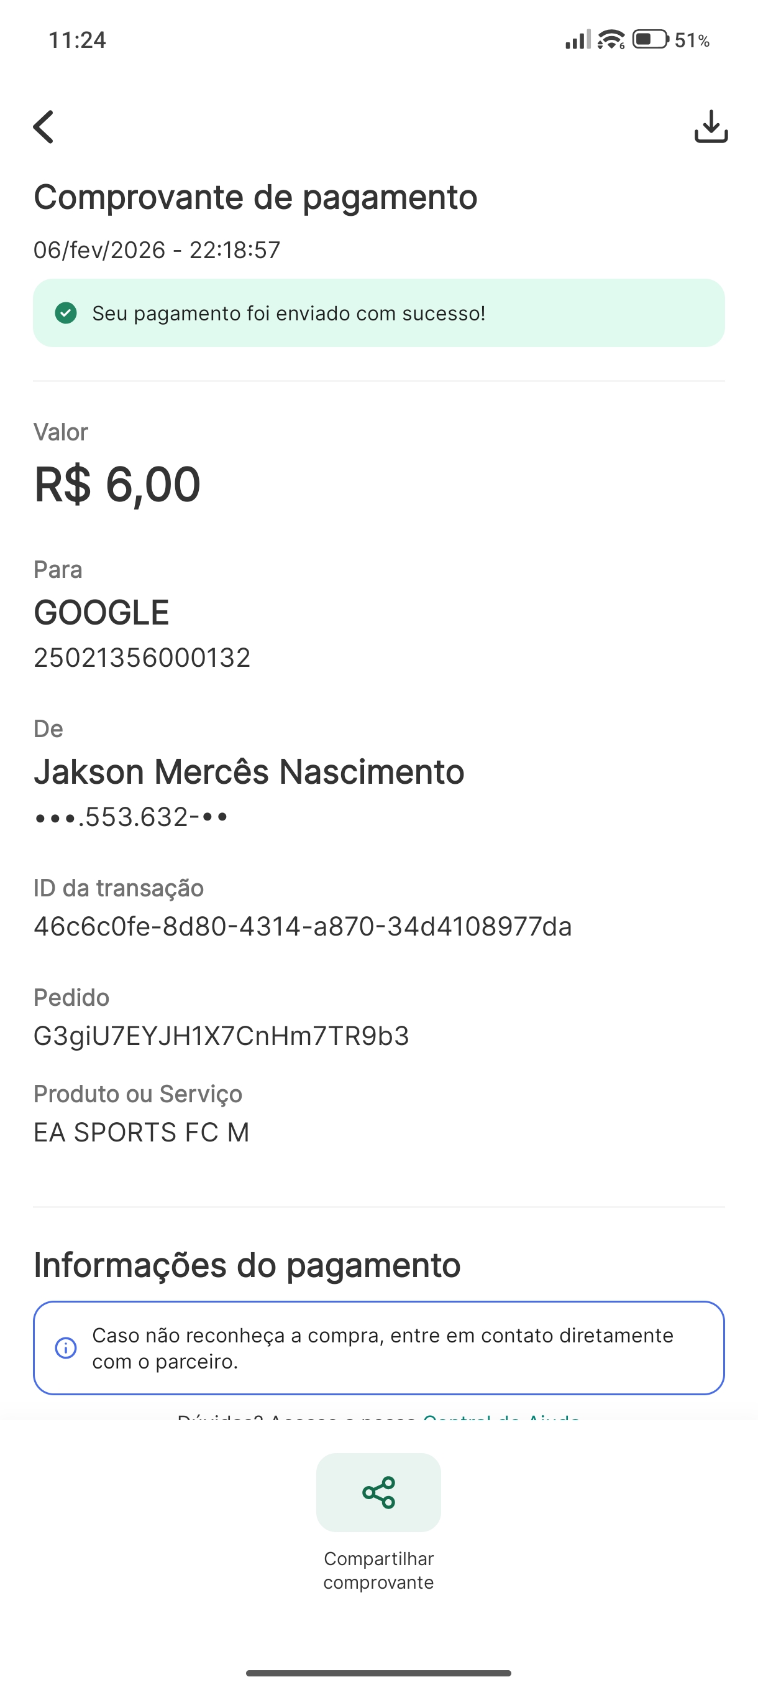This screenshot has width=758, height=1687.
Task: Select the R$ 6,00 amount
Action: 117,485
